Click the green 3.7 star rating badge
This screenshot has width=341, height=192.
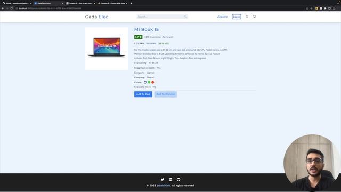coord(139,37)
